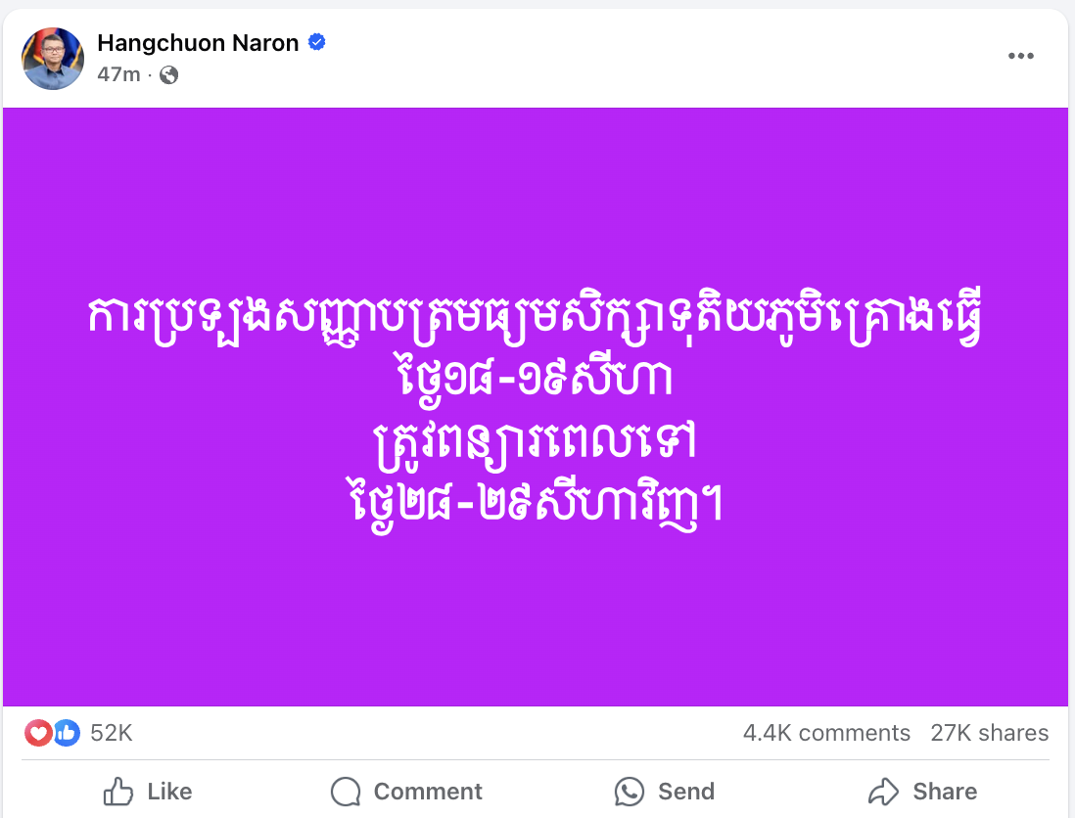1075x818 pixels.
Task: View the 52K reactions list
Action: click(111, 733)
